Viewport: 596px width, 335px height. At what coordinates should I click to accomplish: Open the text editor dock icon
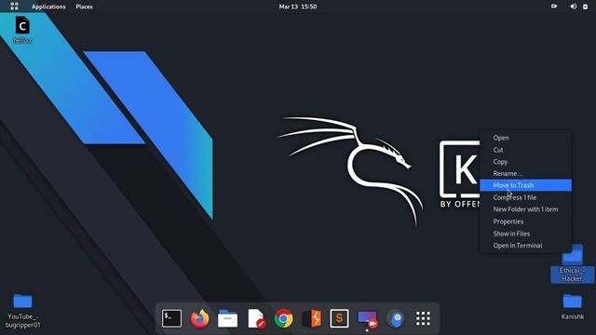[x=256, y=318]
